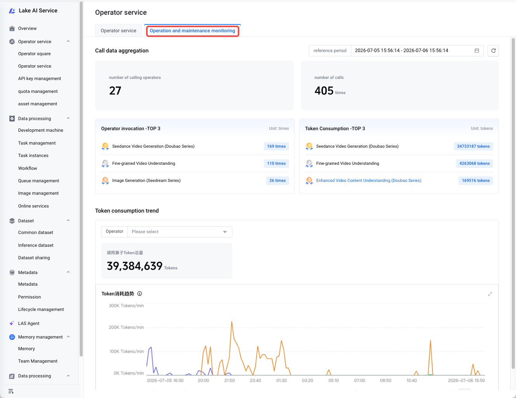Click the LAS Agent sparkle icon
This screenshot has width=516, height=398.
[x=12, y=323]
